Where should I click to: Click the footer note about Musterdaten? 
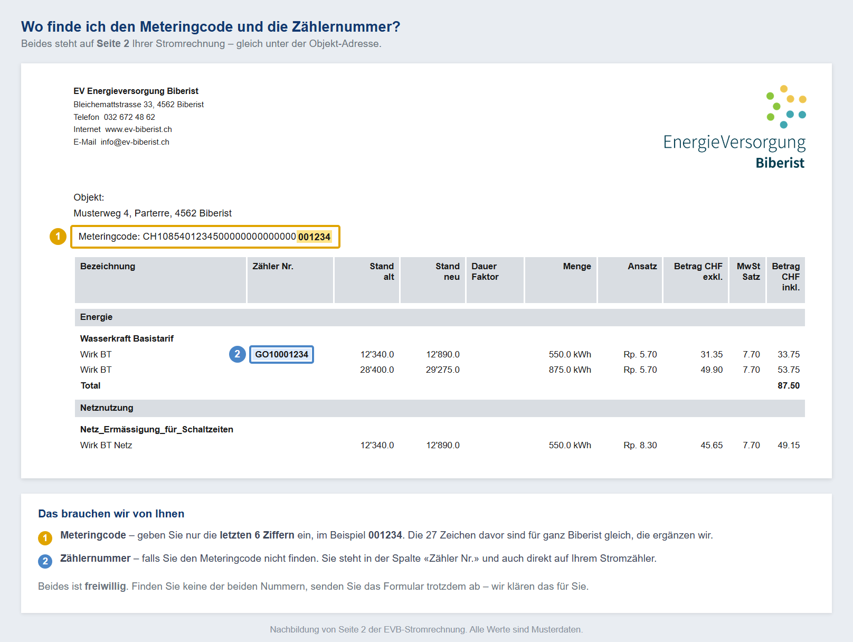pyautogui.click(x=426, y=629)
